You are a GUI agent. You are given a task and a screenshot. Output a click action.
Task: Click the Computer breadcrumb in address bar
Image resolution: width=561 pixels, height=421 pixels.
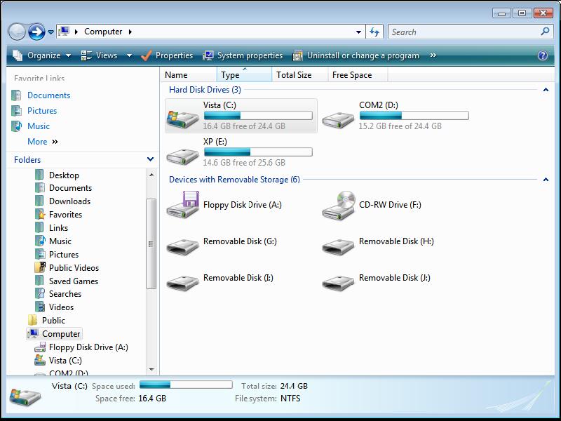click(103, 32)
